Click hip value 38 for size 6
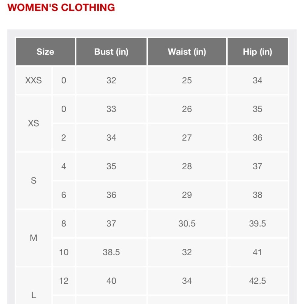 [x=257, y=195]
